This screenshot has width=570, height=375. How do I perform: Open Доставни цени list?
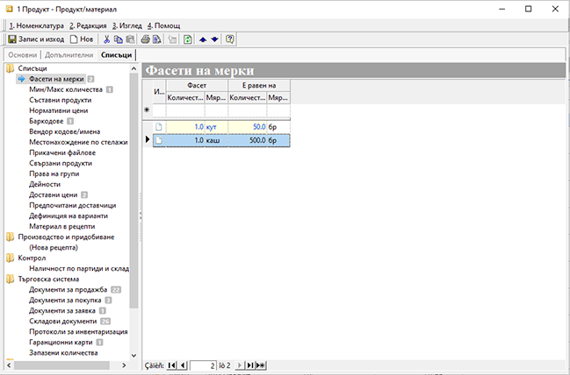coord(53,195)
